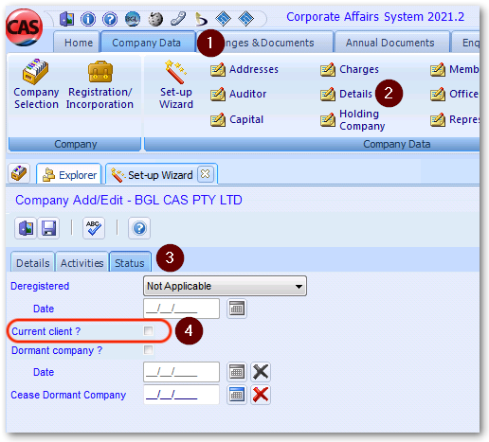Open calendar for Cease Dormant Company
Screen dimensions: 489x442
pyautogui.click(x=237, y=395)
